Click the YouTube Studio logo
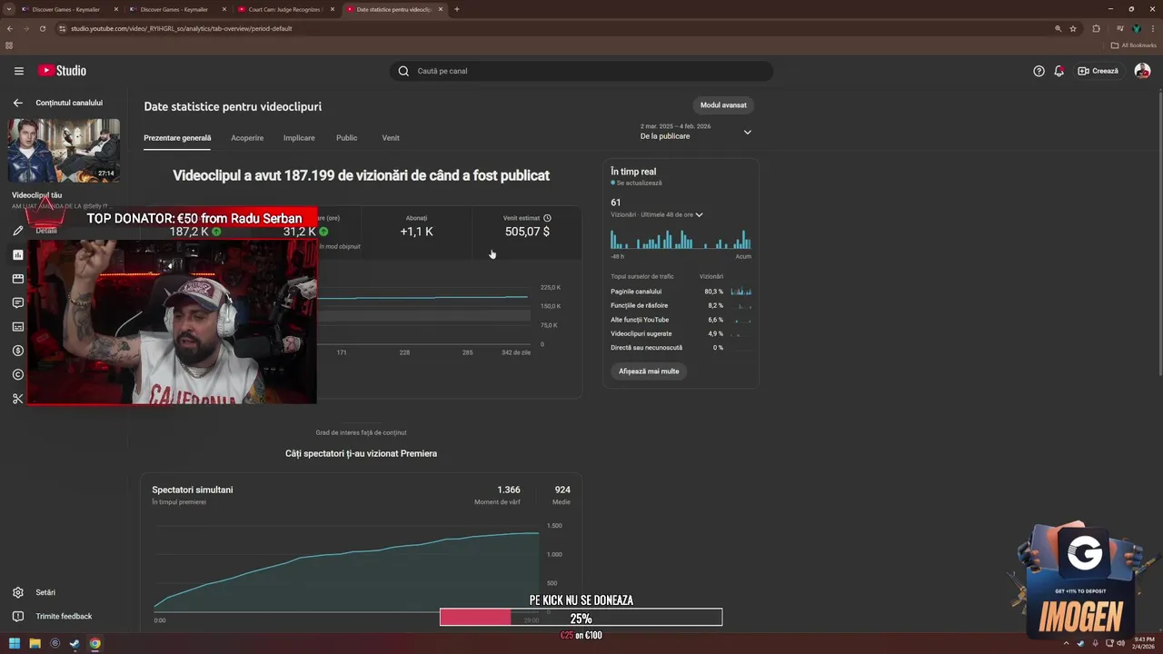Viewport: 1163px width, 654px height. (62, 71)
